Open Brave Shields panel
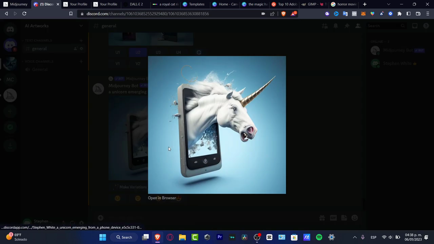This screenshot has width=434, height=244. [x=283, y=14]
